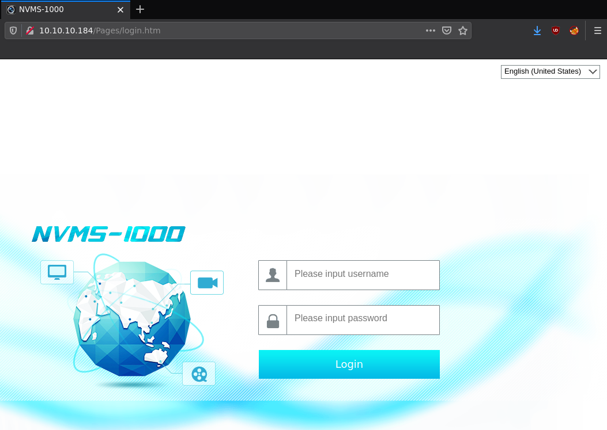Image resolution: width=607 pixels, height=430 pixels.
Task: Select the NVMS-1000 browser tab
Action: [x=65, y=10]
